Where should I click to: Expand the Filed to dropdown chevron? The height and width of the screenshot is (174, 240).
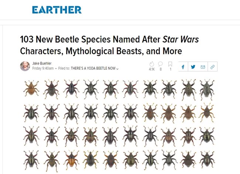(x=117, y=69)
